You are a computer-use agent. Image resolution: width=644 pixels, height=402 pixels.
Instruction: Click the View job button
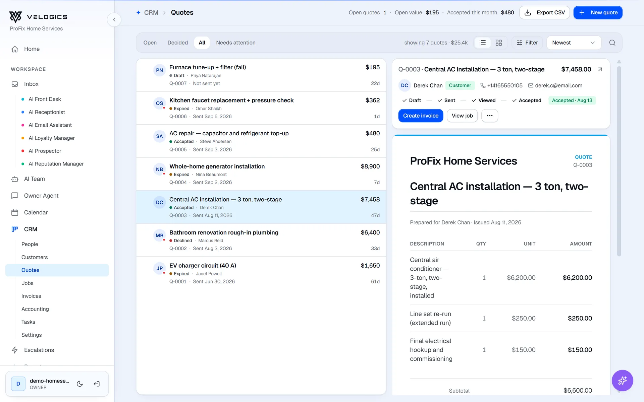click(x=462, y=116)
